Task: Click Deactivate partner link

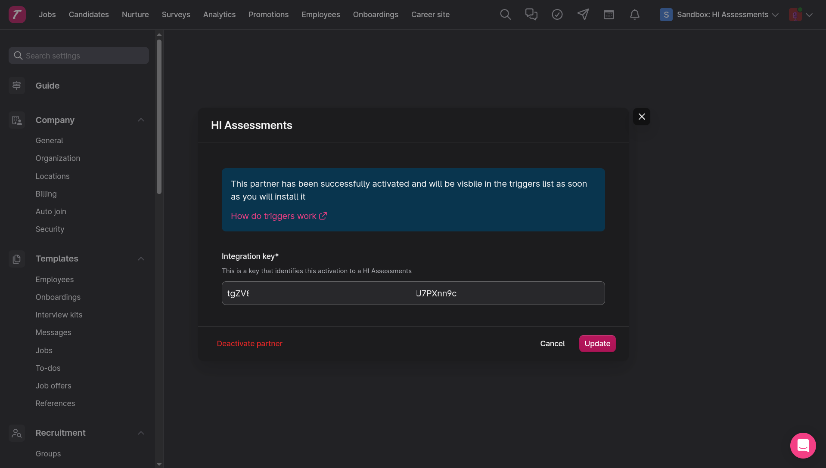Action: [x=249, y=344]
